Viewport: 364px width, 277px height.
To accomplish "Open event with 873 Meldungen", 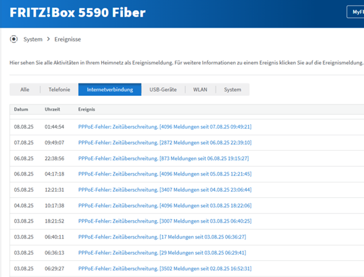I will [x=163, y=158].
